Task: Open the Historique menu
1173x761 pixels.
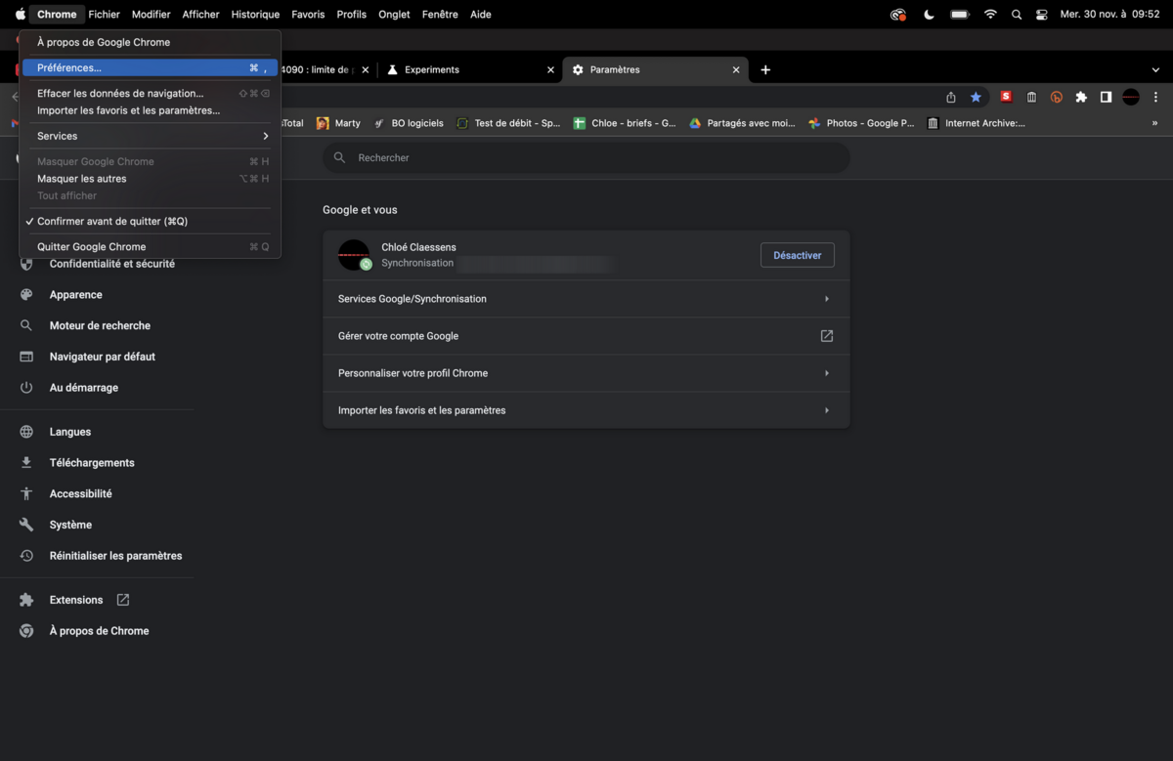Action: tap(255, 15)
